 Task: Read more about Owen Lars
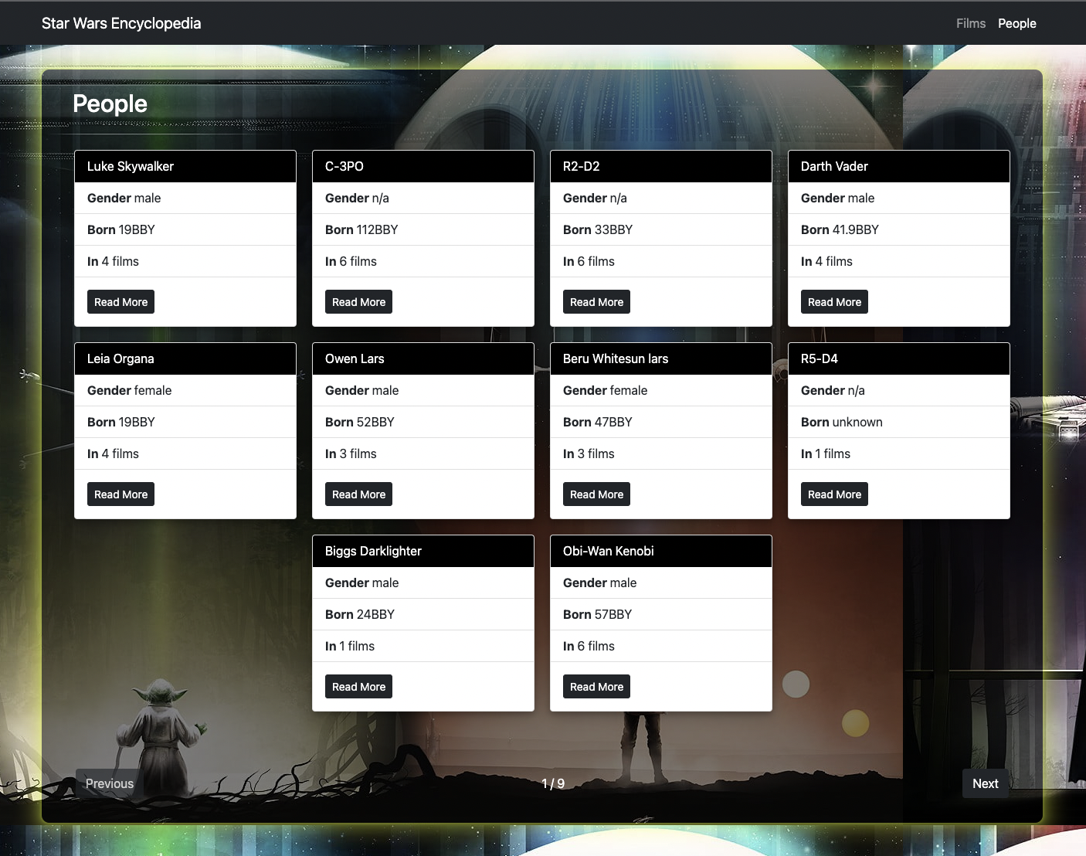pos(358,494)
